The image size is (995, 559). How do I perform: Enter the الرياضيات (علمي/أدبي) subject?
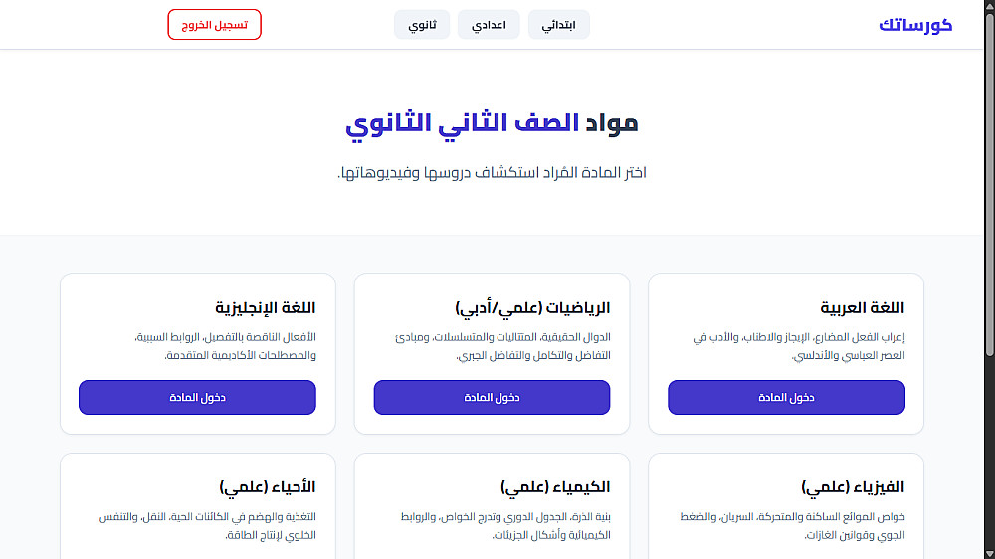(492, 397)
